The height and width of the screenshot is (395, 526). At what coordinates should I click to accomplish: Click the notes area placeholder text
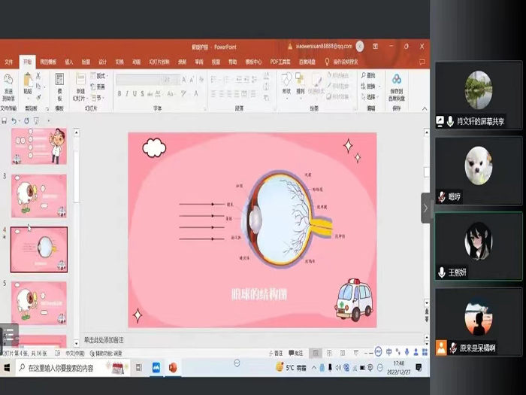click(x=104, y=340)
